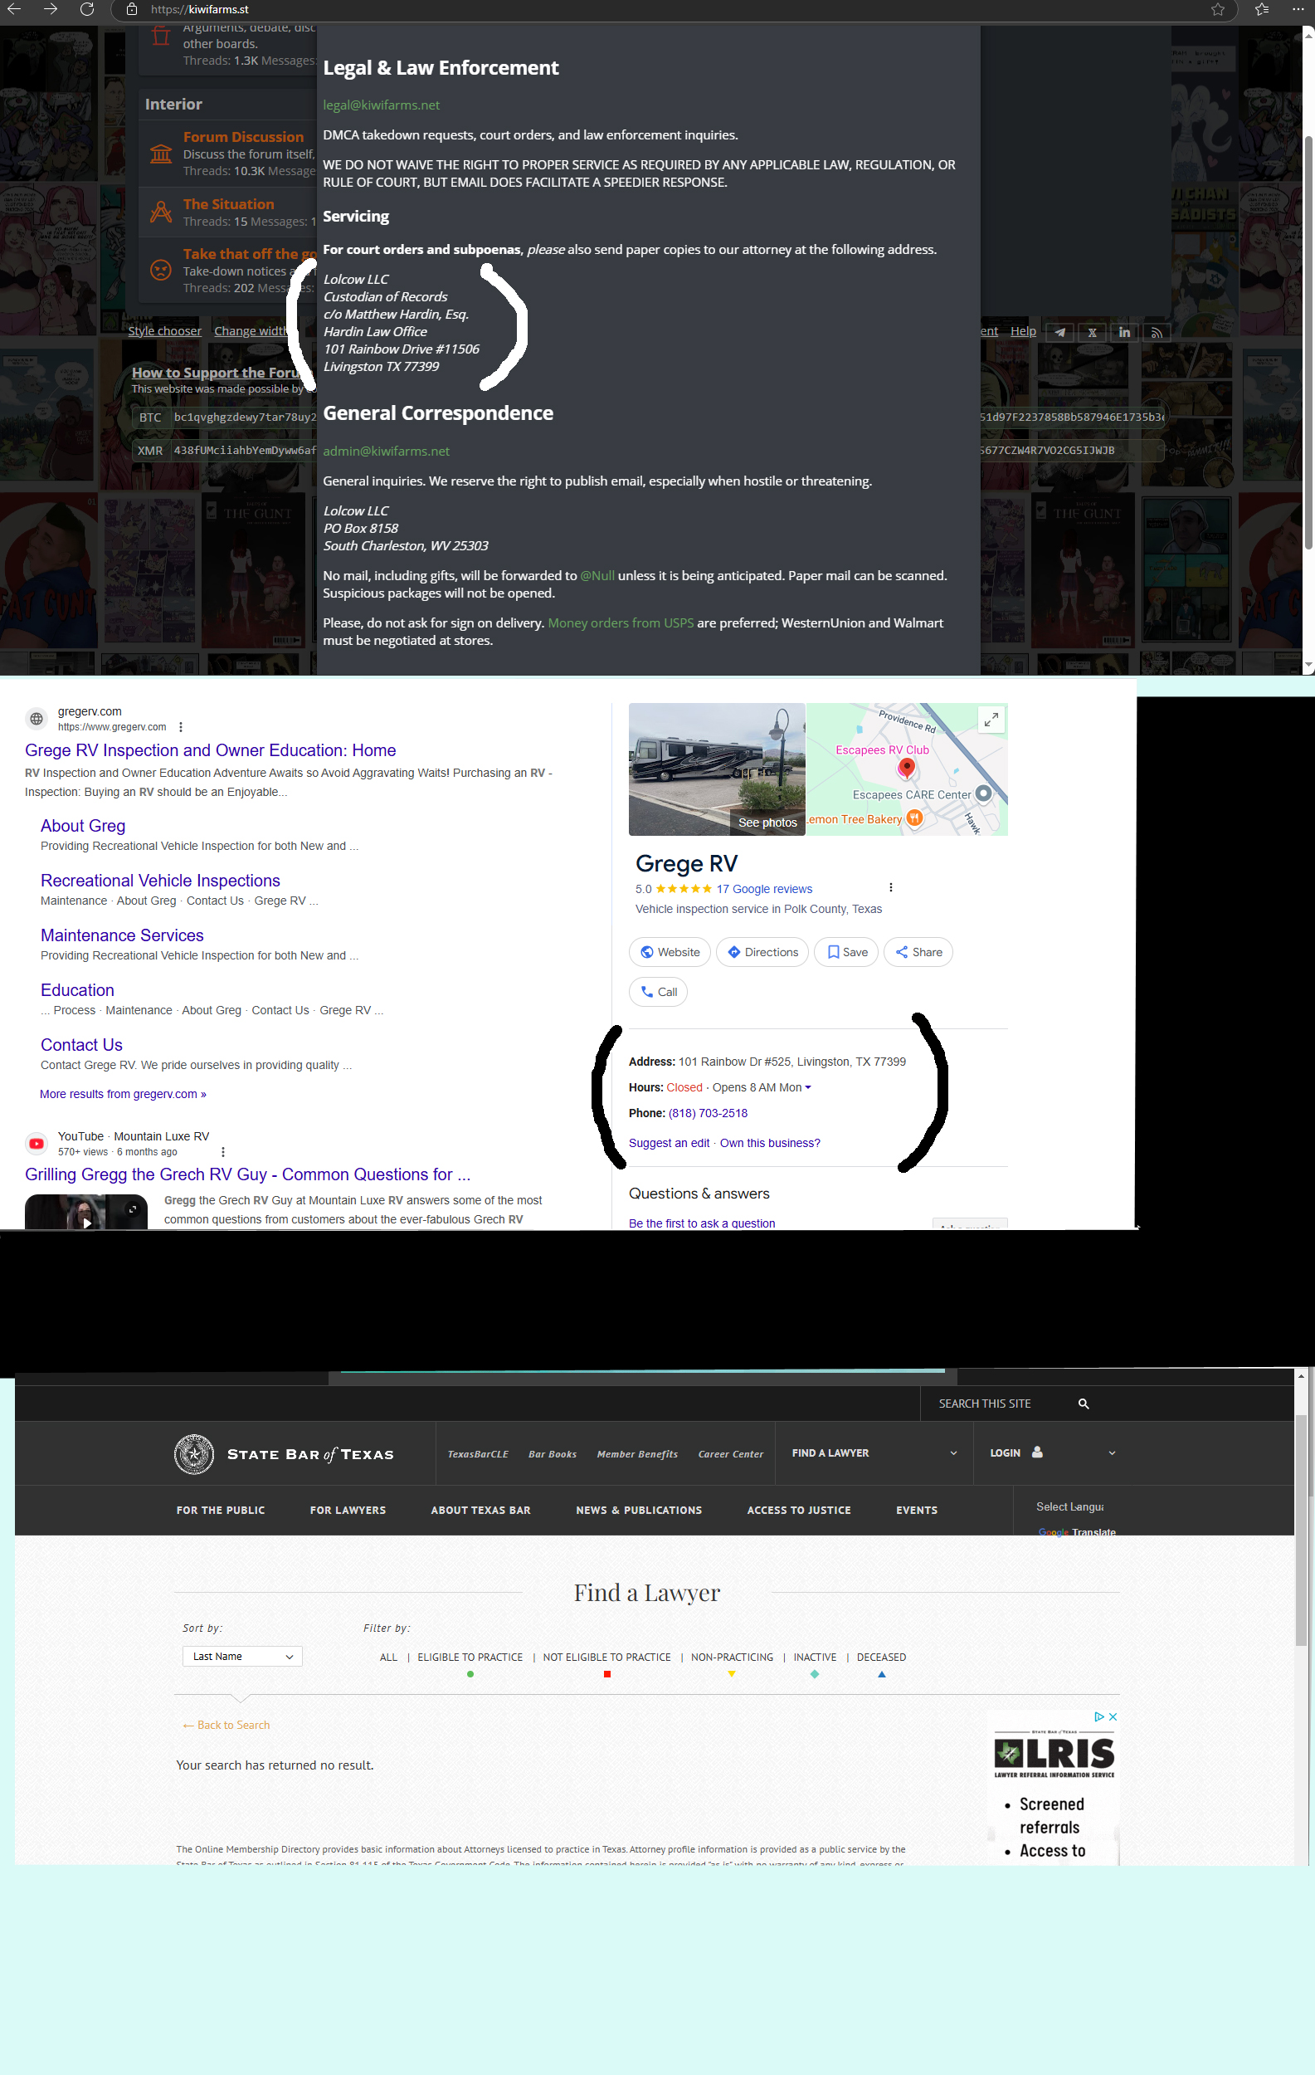
Task: Click the LinkedIn icon in forum footer
Action: pyautogui.click(x=1125, y=332)
